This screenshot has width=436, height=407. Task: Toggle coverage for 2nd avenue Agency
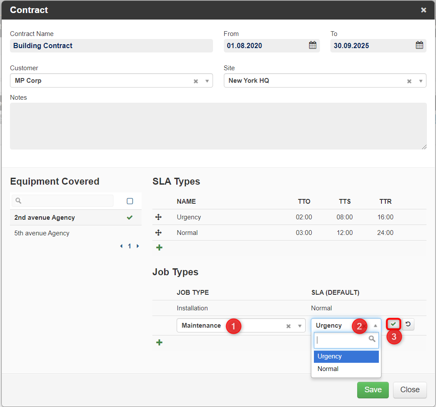129,218
